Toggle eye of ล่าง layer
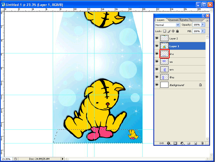215x162 pixels. click(157, 54)
